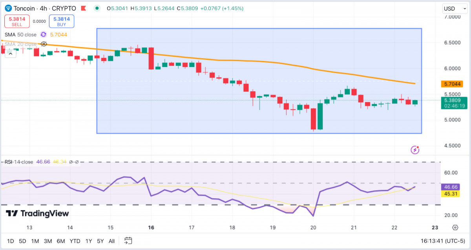Select the 5D time range
The height and width of the screenshot is (250, 471).
coord(23,241)
